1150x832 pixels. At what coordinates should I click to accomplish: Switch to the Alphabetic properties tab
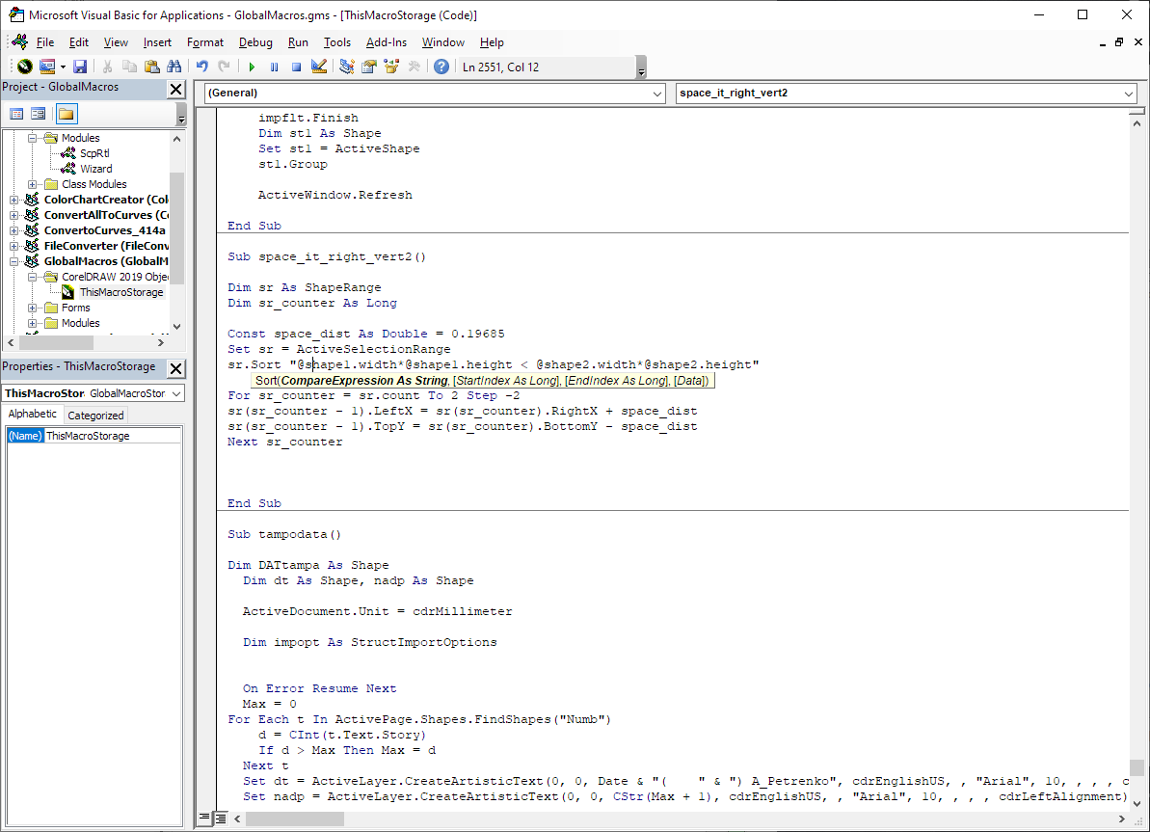coord(32,414)
